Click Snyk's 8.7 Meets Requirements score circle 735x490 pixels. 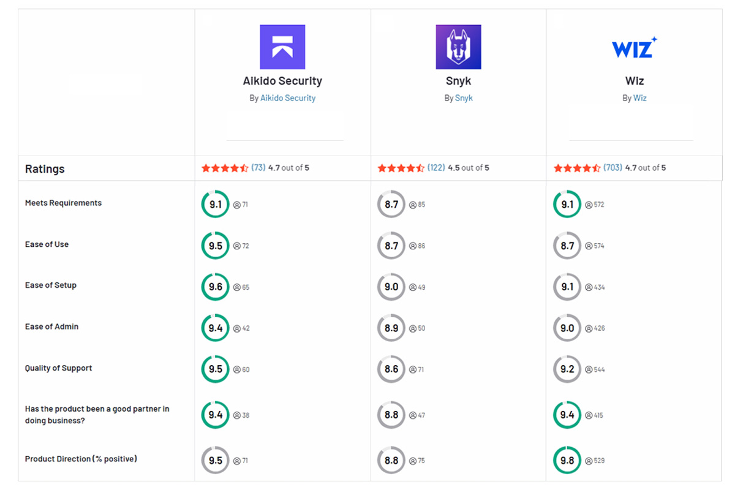click(391, 205)
